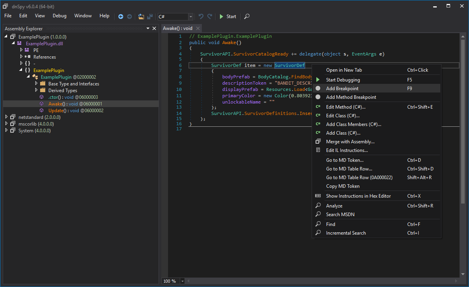Click the netstandard assembly icon
The width and height of the screenshot is (469, 287).
pos(13,117)
